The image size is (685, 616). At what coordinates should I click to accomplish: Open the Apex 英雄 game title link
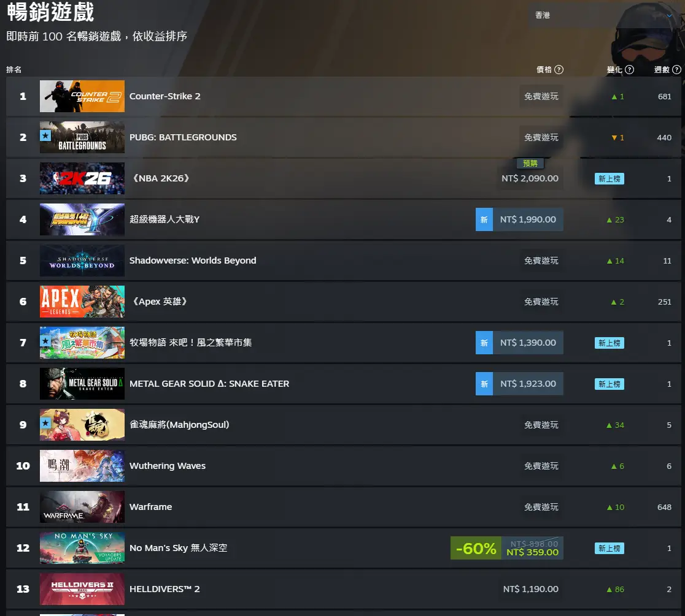pos(160,302)
